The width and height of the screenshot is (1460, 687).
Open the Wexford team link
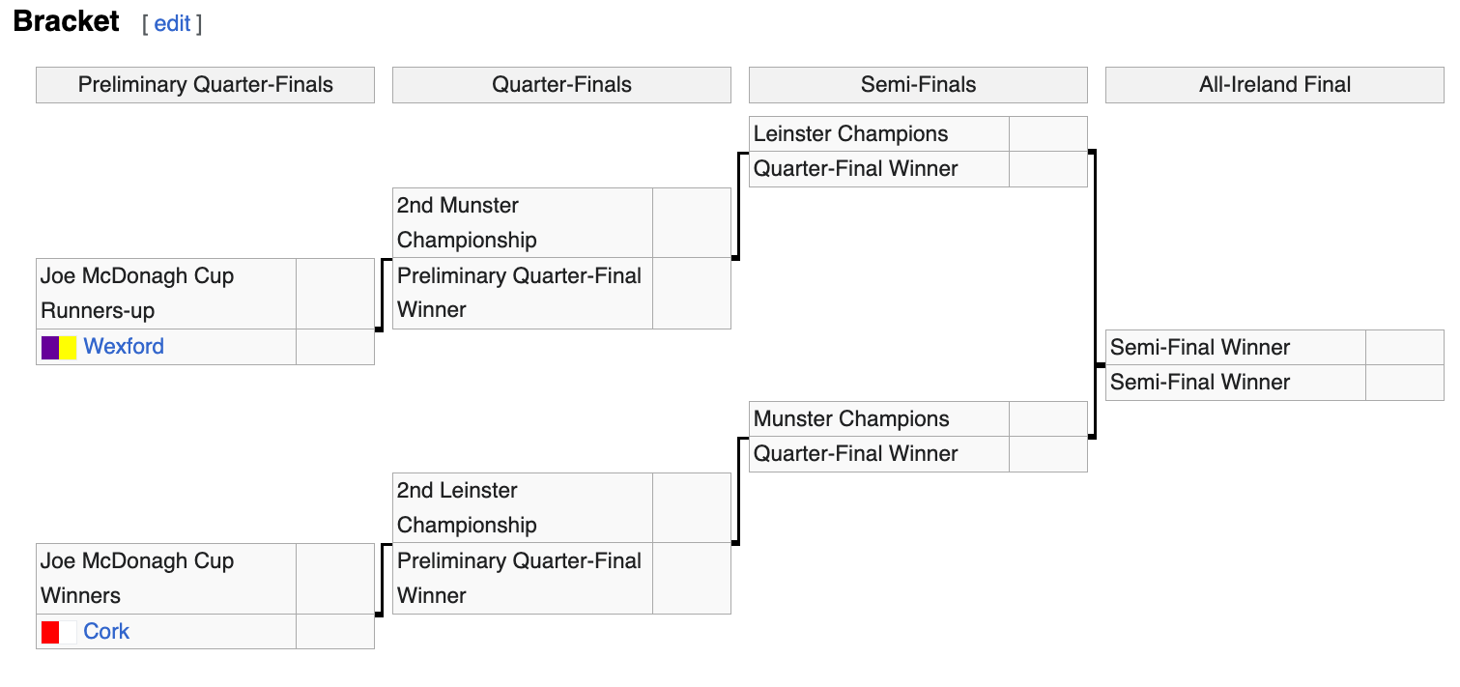(124, 347)
